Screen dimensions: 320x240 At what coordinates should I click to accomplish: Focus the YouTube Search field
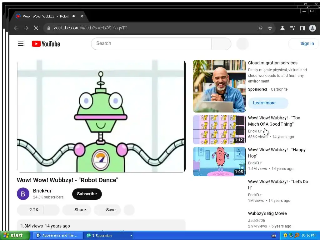point(151,43)
